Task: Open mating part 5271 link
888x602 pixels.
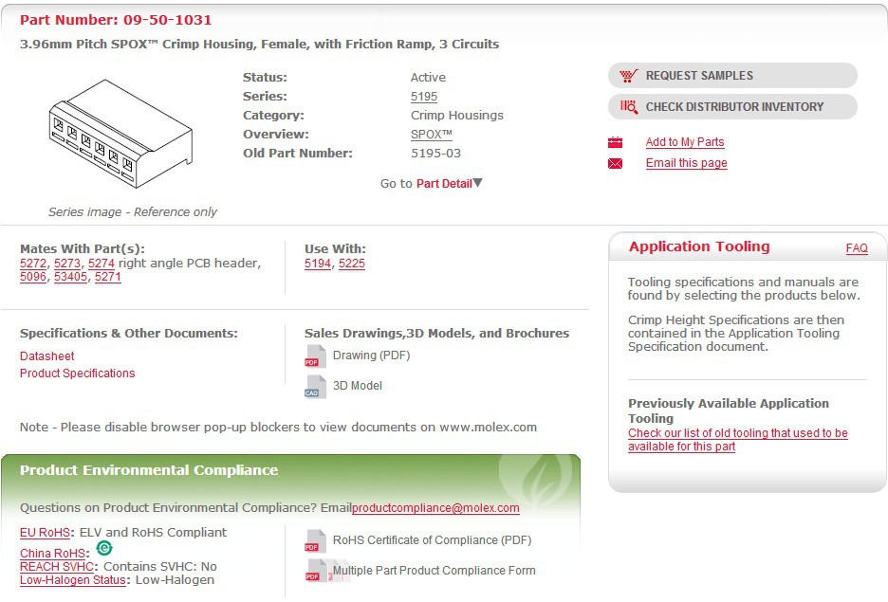Action: [x=108, y=277]
